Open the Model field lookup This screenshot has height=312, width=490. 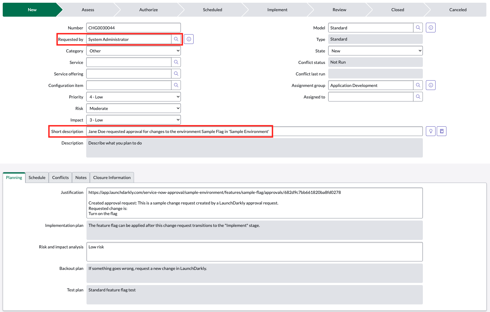[418, 28]
